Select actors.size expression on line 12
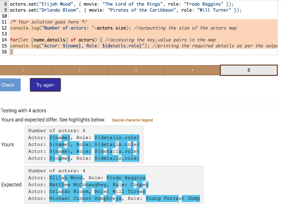 click(x=111, y=28)
